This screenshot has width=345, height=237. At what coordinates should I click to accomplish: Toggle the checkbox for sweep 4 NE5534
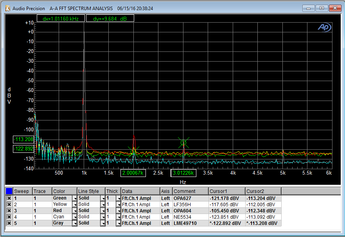pos(9,217)
